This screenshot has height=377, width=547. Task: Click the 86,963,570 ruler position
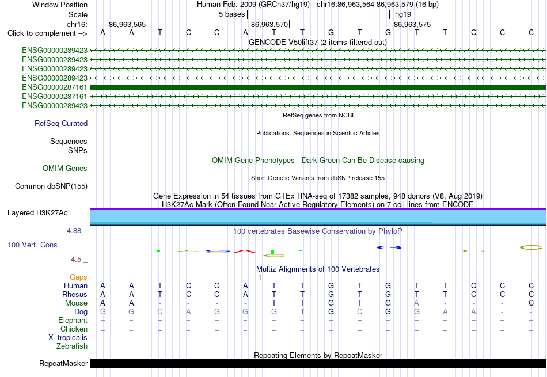pyautogui.click(x=269, y=24)
